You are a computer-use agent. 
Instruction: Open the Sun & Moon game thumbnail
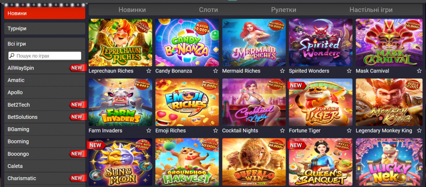[120, 162]
